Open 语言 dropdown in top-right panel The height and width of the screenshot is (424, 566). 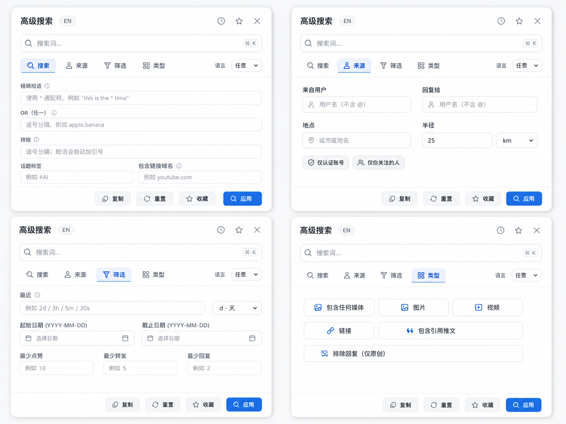click(527, 66)
